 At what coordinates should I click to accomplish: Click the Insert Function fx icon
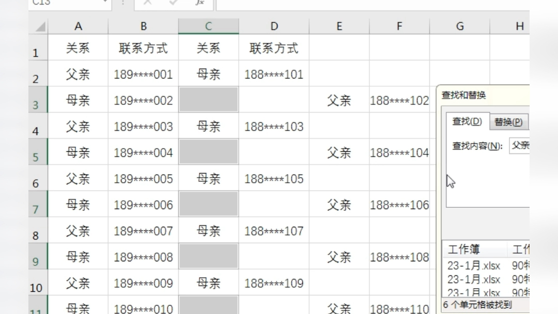[x=199, y=3]
